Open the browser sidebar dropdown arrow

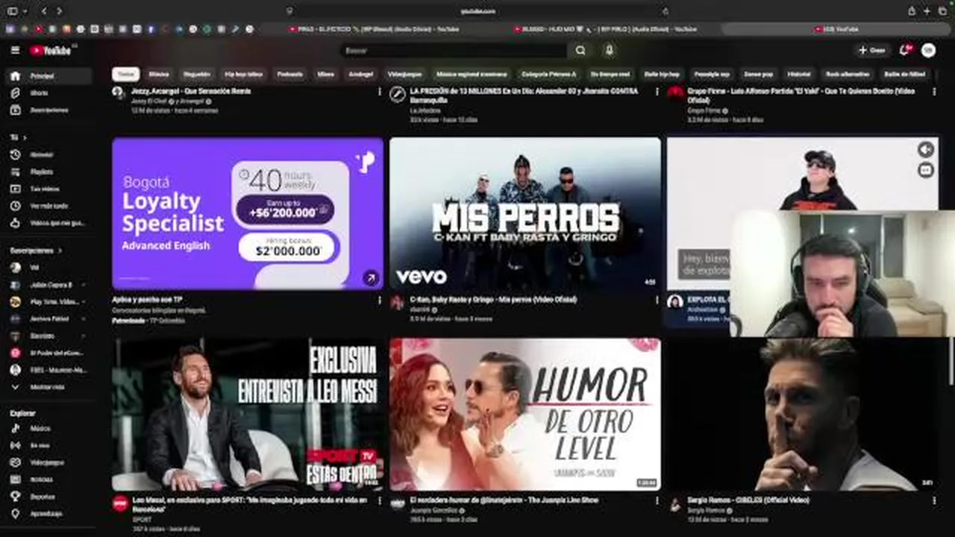pos(24,11)
